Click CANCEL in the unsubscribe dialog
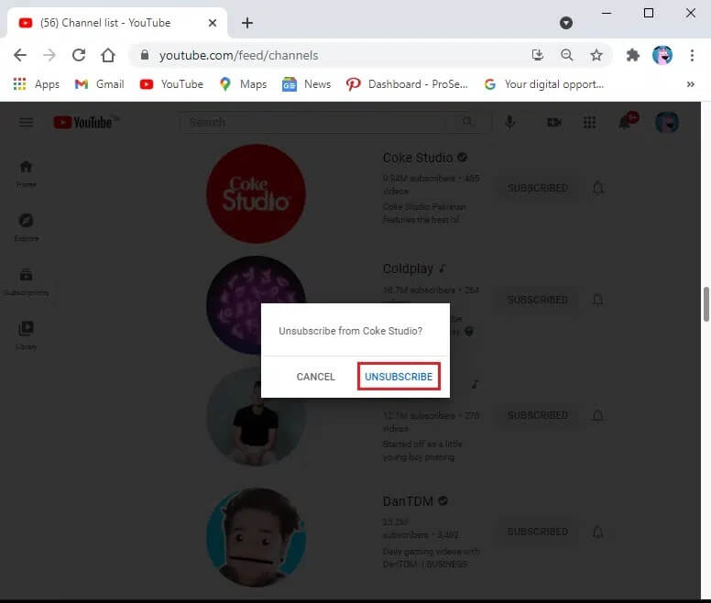The image size is (711, 603). pyautogui.click(x=315, y=377)
